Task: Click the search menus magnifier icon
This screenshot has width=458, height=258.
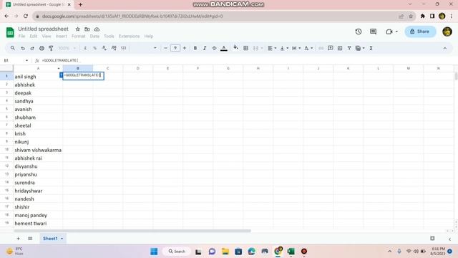Action: coord(13,48)
